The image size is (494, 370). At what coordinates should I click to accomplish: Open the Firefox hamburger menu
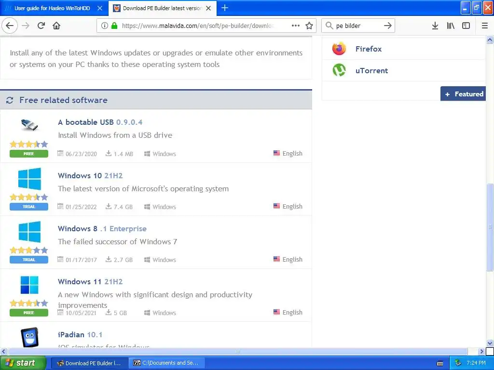(x=485, y=26)
